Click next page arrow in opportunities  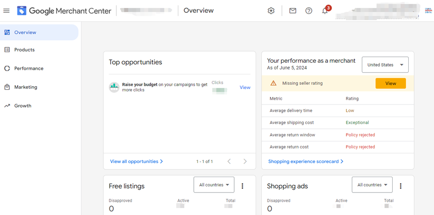pos(245,162)
